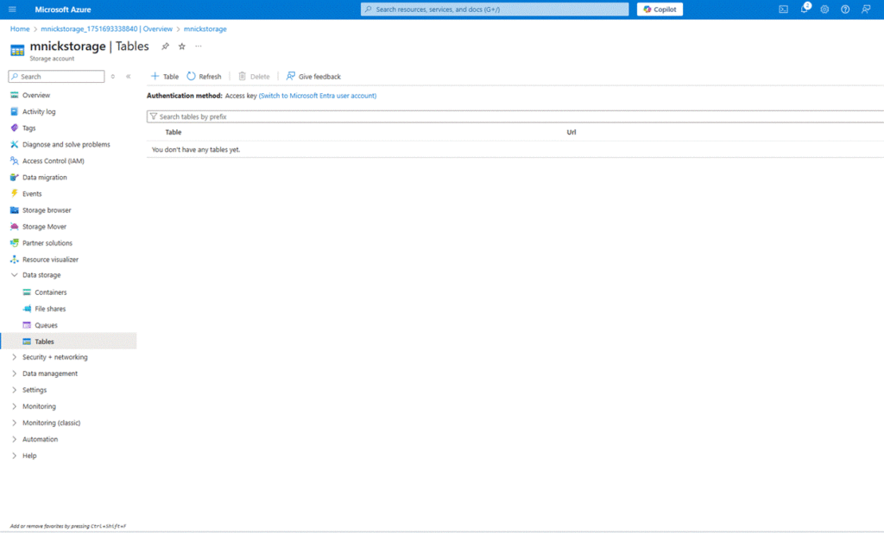Open Access Control (IAM) menu item

[x=53, y=161]
